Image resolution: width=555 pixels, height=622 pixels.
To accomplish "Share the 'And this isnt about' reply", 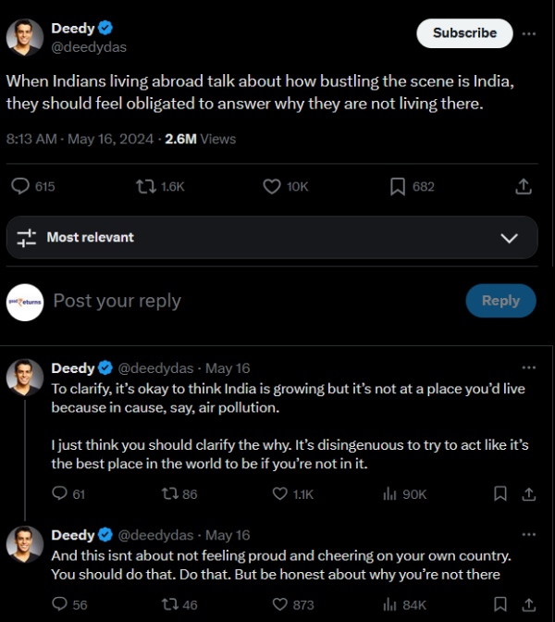I will (529, 604).
